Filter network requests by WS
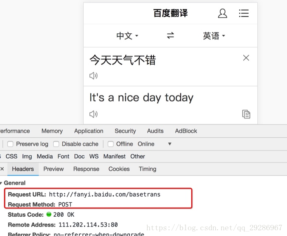Image resolution: width=287 pixels, height=236 pixels. (94, 156)
